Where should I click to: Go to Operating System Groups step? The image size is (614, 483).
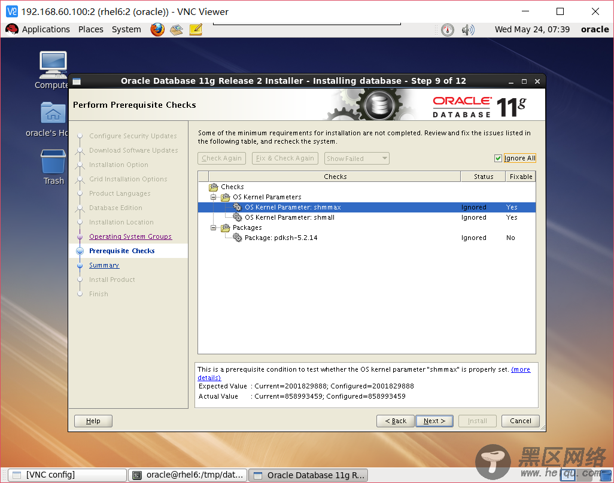(130, 236)
